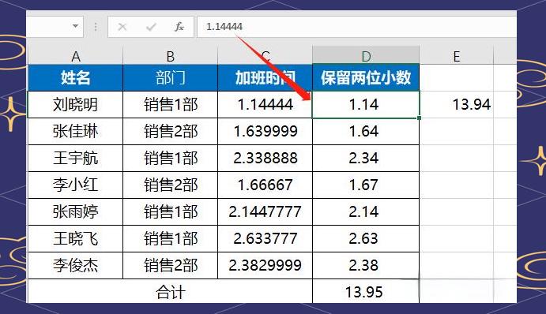Select the cell with value 2.3829999

tap(265, 265)
